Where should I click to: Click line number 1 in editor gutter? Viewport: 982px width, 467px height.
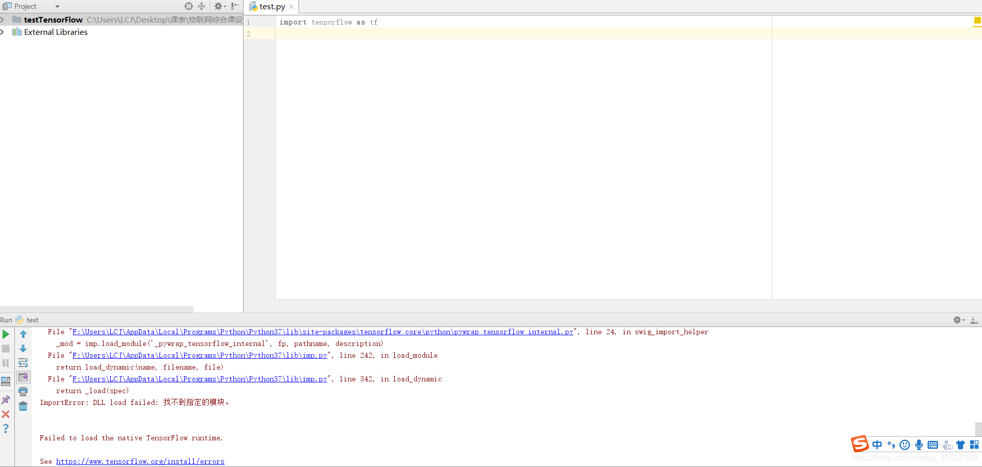tap(248, 22)
